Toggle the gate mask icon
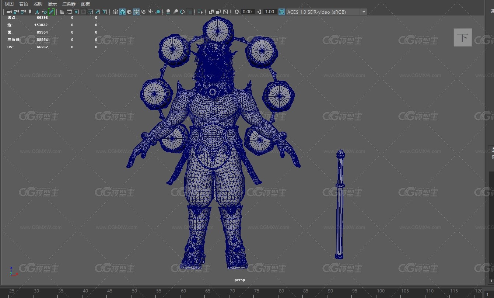 point(83,12)
